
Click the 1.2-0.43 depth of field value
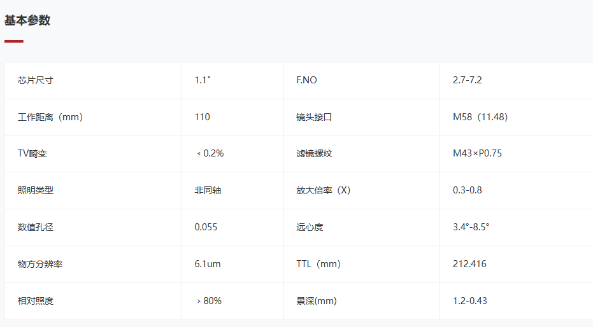coord(470,301)
